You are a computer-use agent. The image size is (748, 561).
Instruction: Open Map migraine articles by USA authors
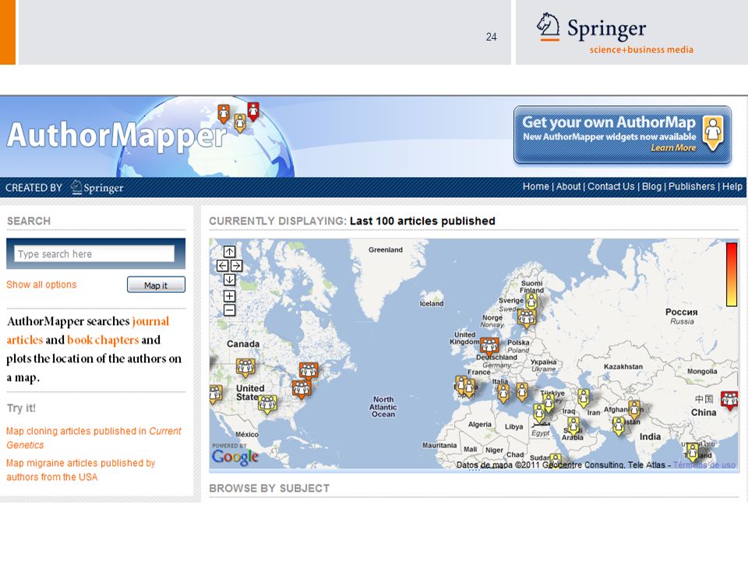click(80, 470)
